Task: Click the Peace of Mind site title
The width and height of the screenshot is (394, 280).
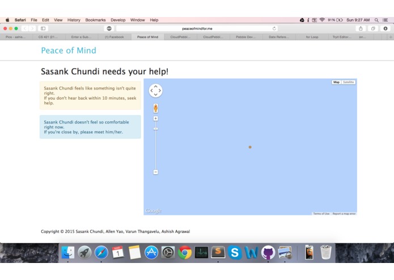Action: click(69, 50)
